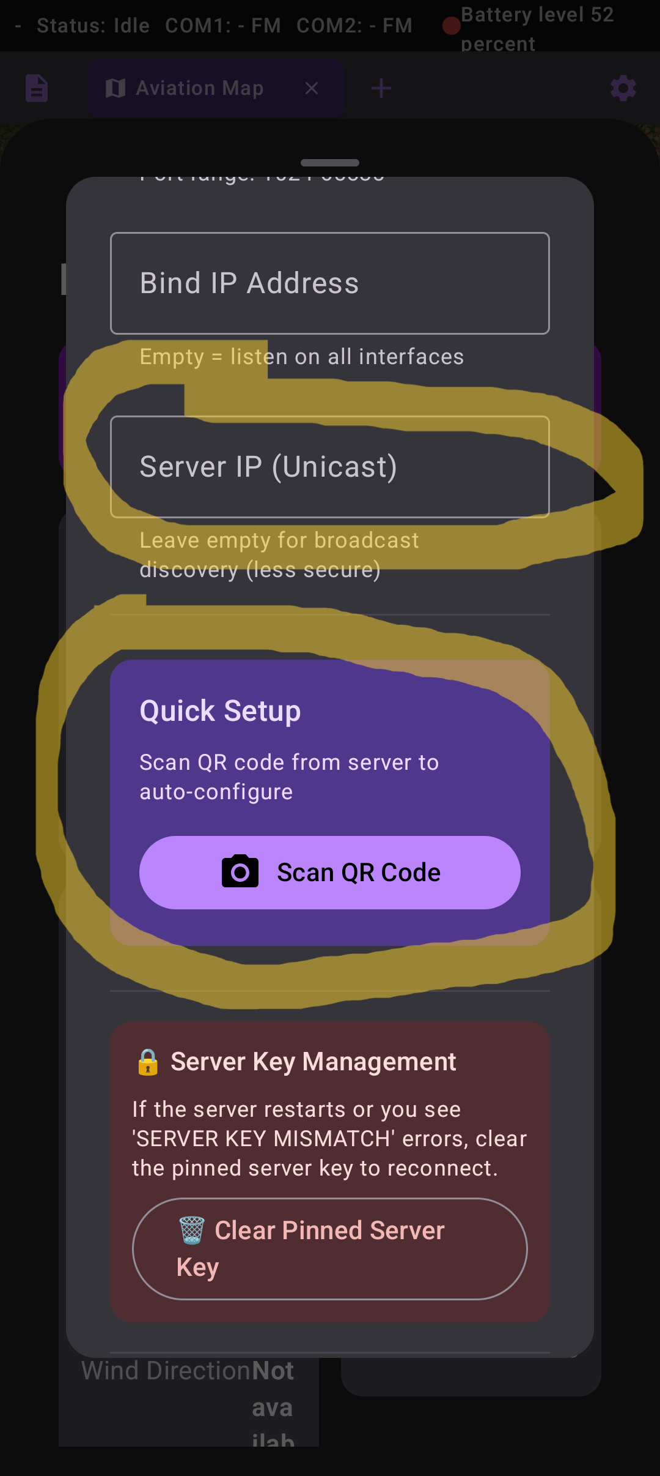Tap the Quick Setup heading
Screen dimensions: 660x1476
coord(220,710)
